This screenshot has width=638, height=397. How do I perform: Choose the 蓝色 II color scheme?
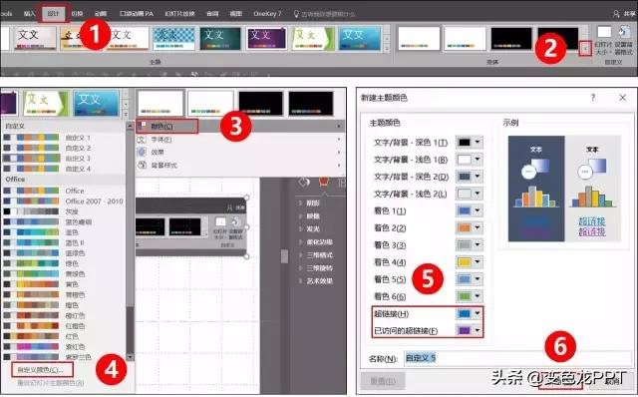point(64,242)
